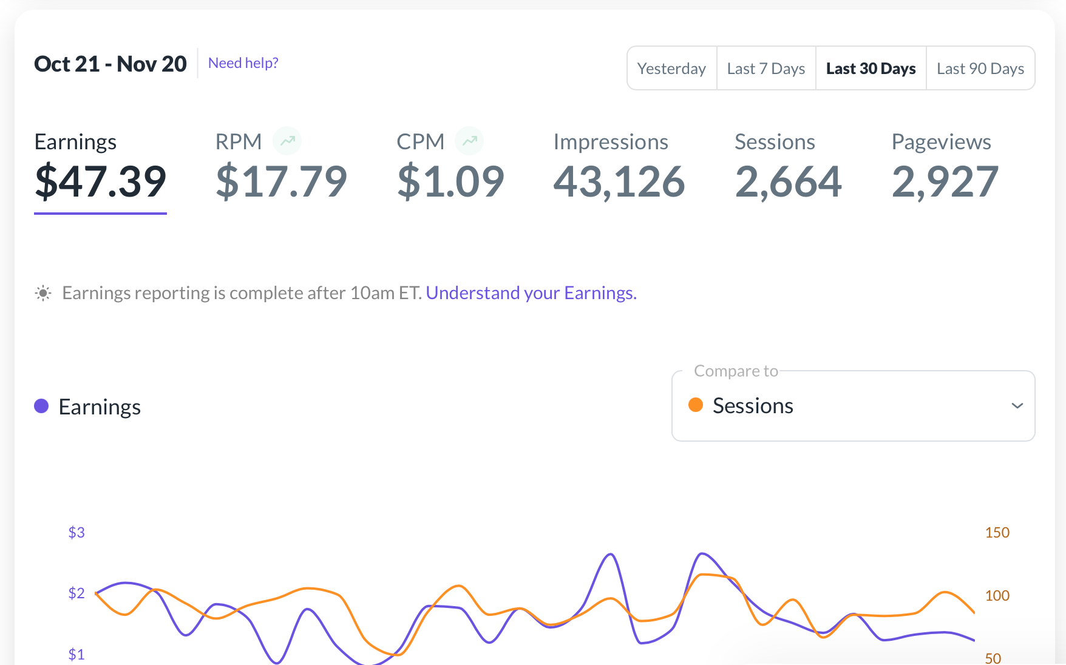Select the Sessions 2,664 metric

(x=788, y=167)
